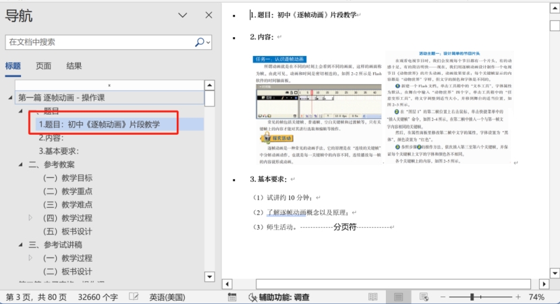Expand the (四) 教学过程 heading under 参考教案
Image resolution: width=560 pixels, height=304 pixels.
(30, 218)
